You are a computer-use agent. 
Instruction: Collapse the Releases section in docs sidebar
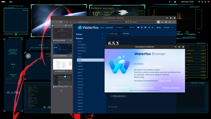pyautogui.click(x=89, y=38)
